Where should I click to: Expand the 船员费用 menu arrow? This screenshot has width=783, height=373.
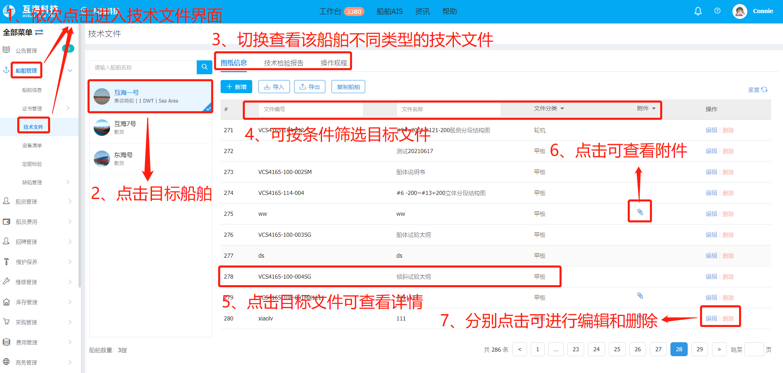coord(70,222)
